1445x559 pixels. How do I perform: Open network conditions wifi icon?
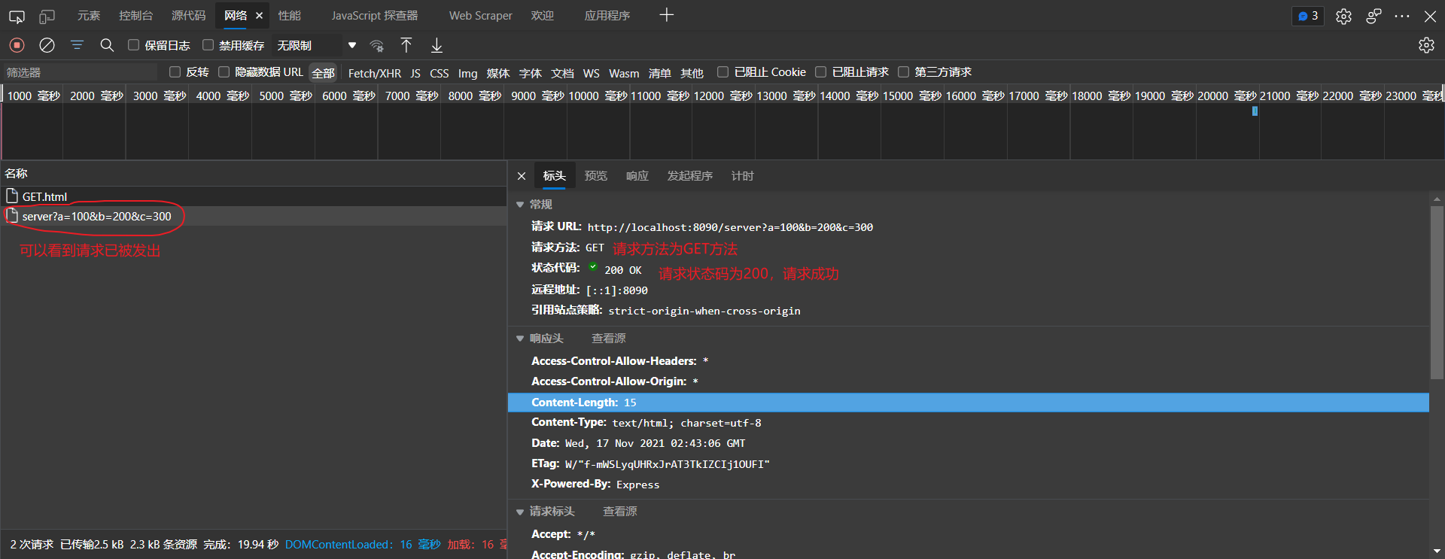pos(377,46)
